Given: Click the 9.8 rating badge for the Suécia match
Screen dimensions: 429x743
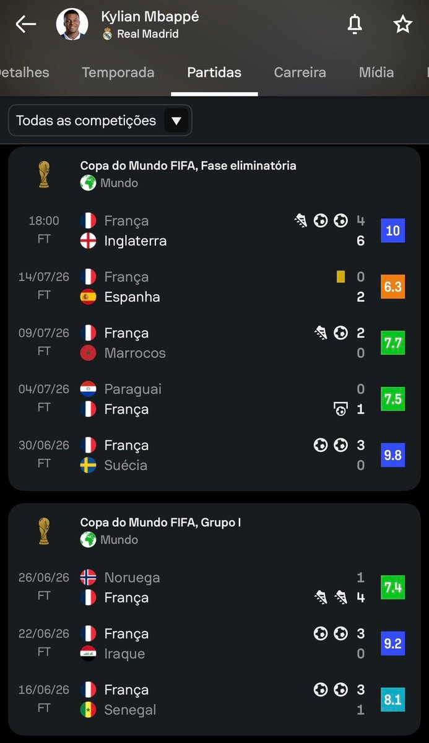Looking at the screenshot, I should tap(393, 455).
